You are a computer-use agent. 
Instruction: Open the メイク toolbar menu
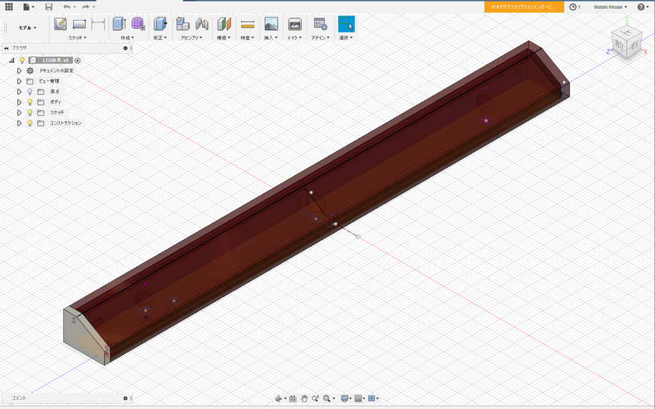(294, 38)
